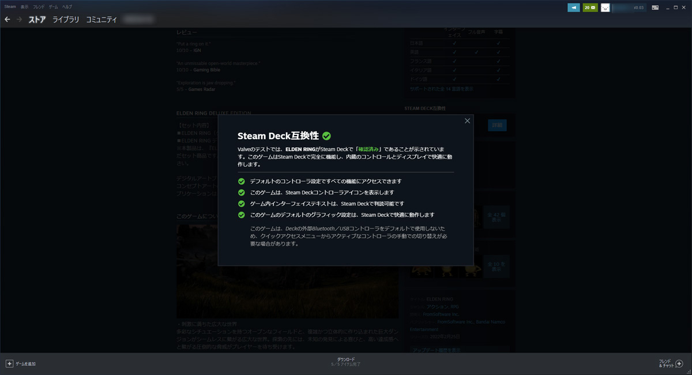Open the Steam menu
This screenshot has height=375, width=692.
(x=10, y=6)
